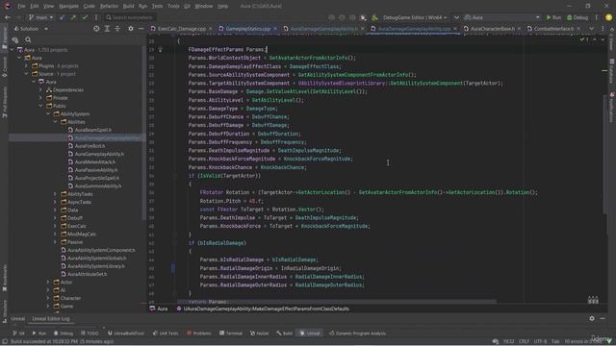Open DebugGame Editor Win64 configuration dropdown

pyautogui.click(x=415, y=17)
